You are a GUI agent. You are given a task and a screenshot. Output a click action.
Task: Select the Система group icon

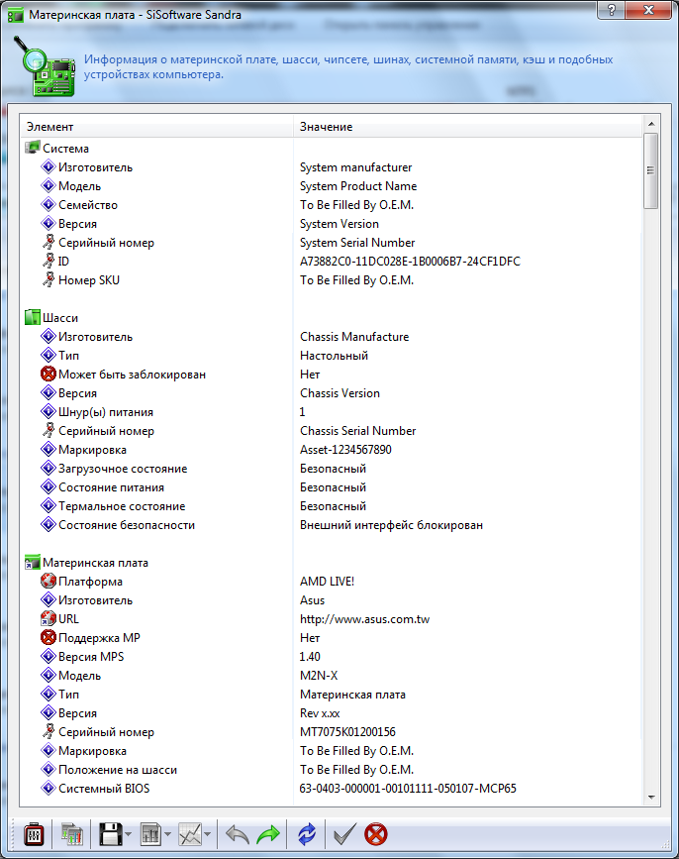coord(33,148)
